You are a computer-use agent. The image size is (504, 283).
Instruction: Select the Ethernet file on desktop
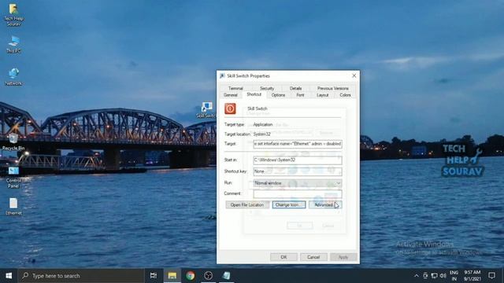(13, 206)
